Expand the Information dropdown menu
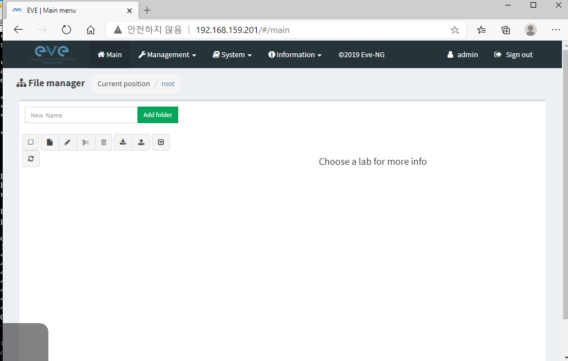This screenshot has width=568, height=361. (x=295, y=55)
